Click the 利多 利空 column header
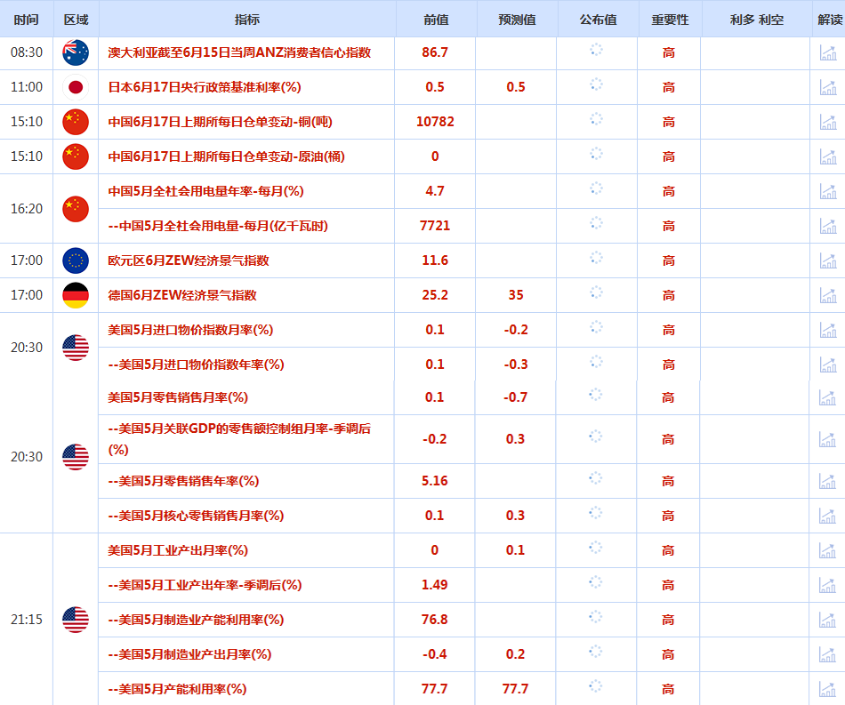Image resolution: width=845 pixels, height=705 pixels. coord(757,20)
